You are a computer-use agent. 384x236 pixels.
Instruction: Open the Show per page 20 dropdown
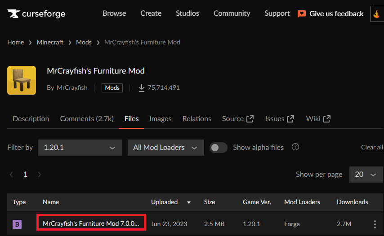tap(366, 175)
